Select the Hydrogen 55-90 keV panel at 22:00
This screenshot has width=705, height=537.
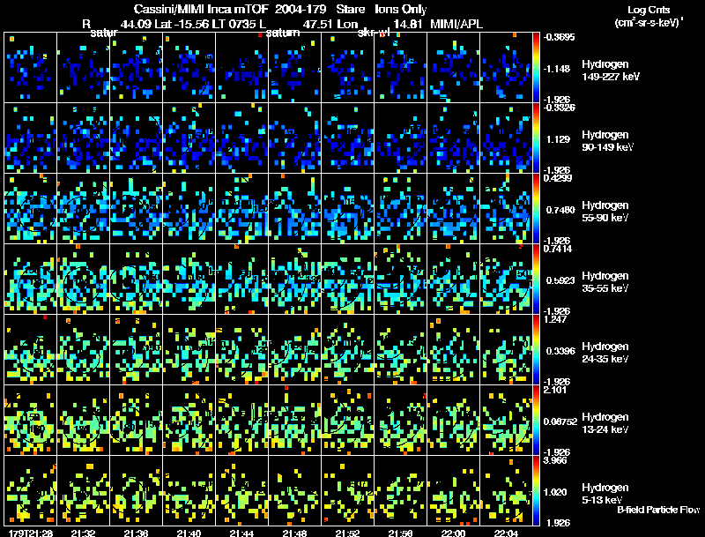(454, 209)
